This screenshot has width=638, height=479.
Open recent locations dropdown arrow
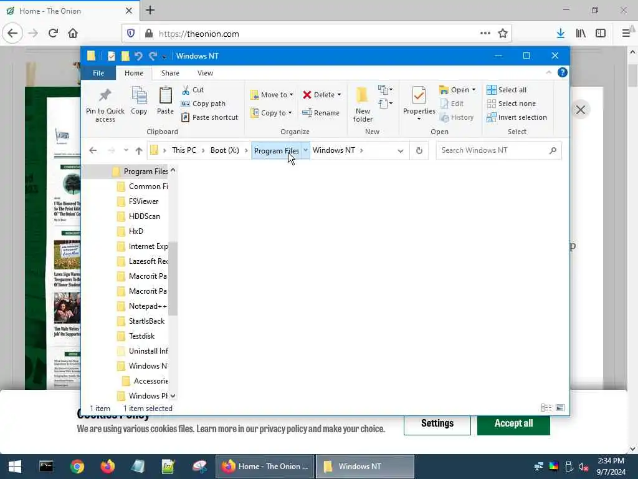126,150
